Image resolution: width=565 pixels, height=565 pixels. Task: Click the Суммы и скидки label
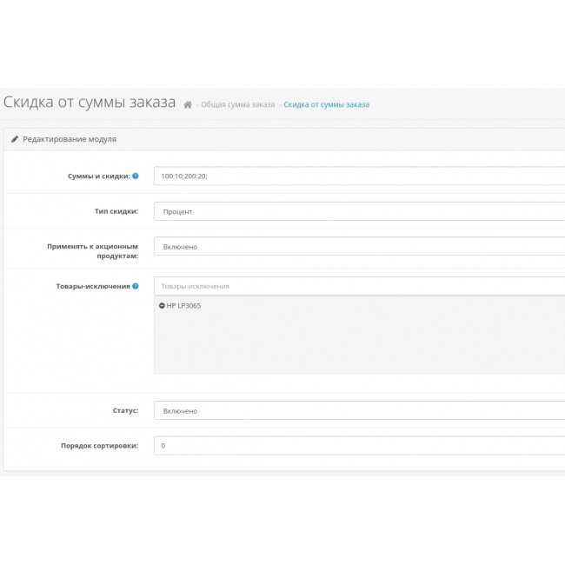(x=98, y=176)
